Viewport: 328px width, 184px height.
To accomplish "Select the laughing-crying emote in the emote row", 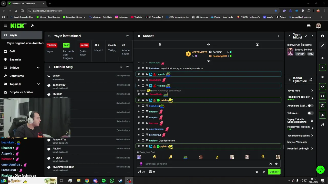I will [x=155, y=157].
